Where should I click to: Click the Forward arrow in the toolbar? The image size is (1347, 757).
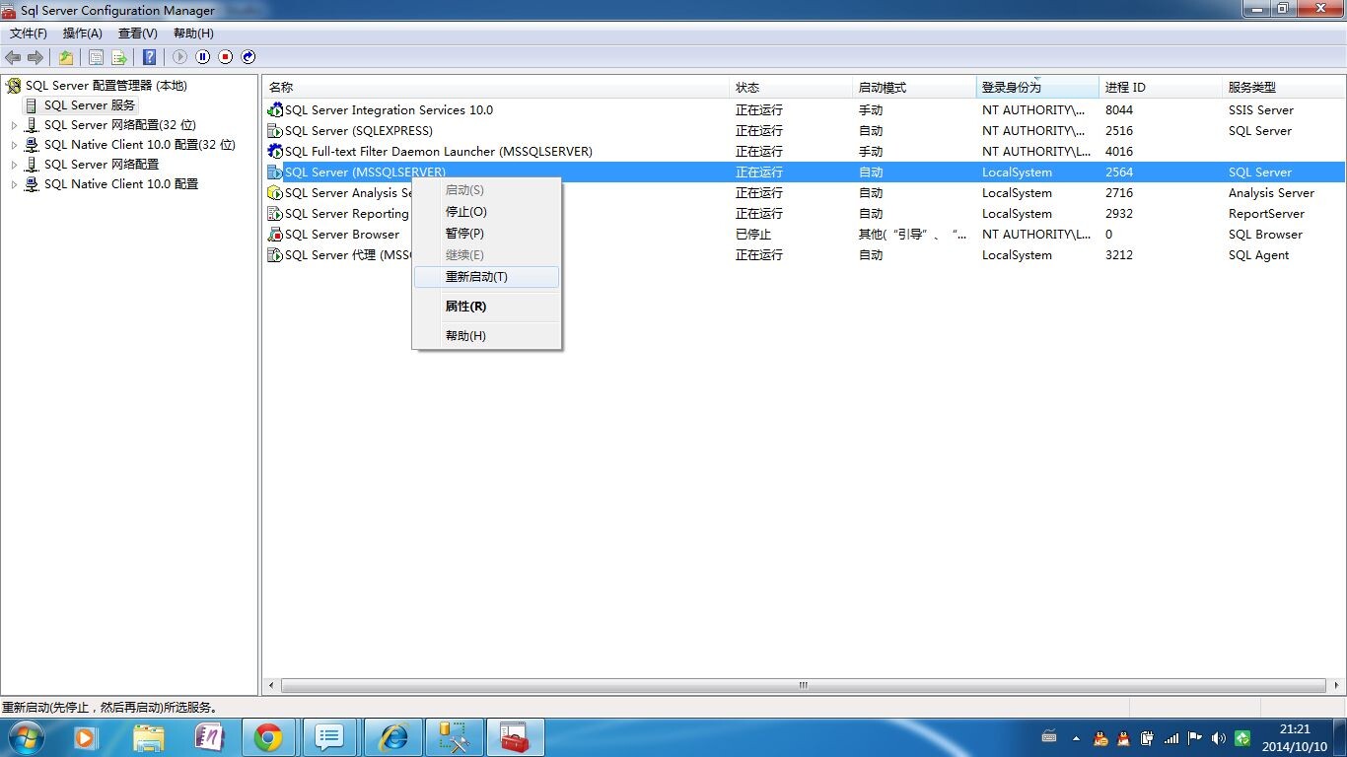point(35,57)
